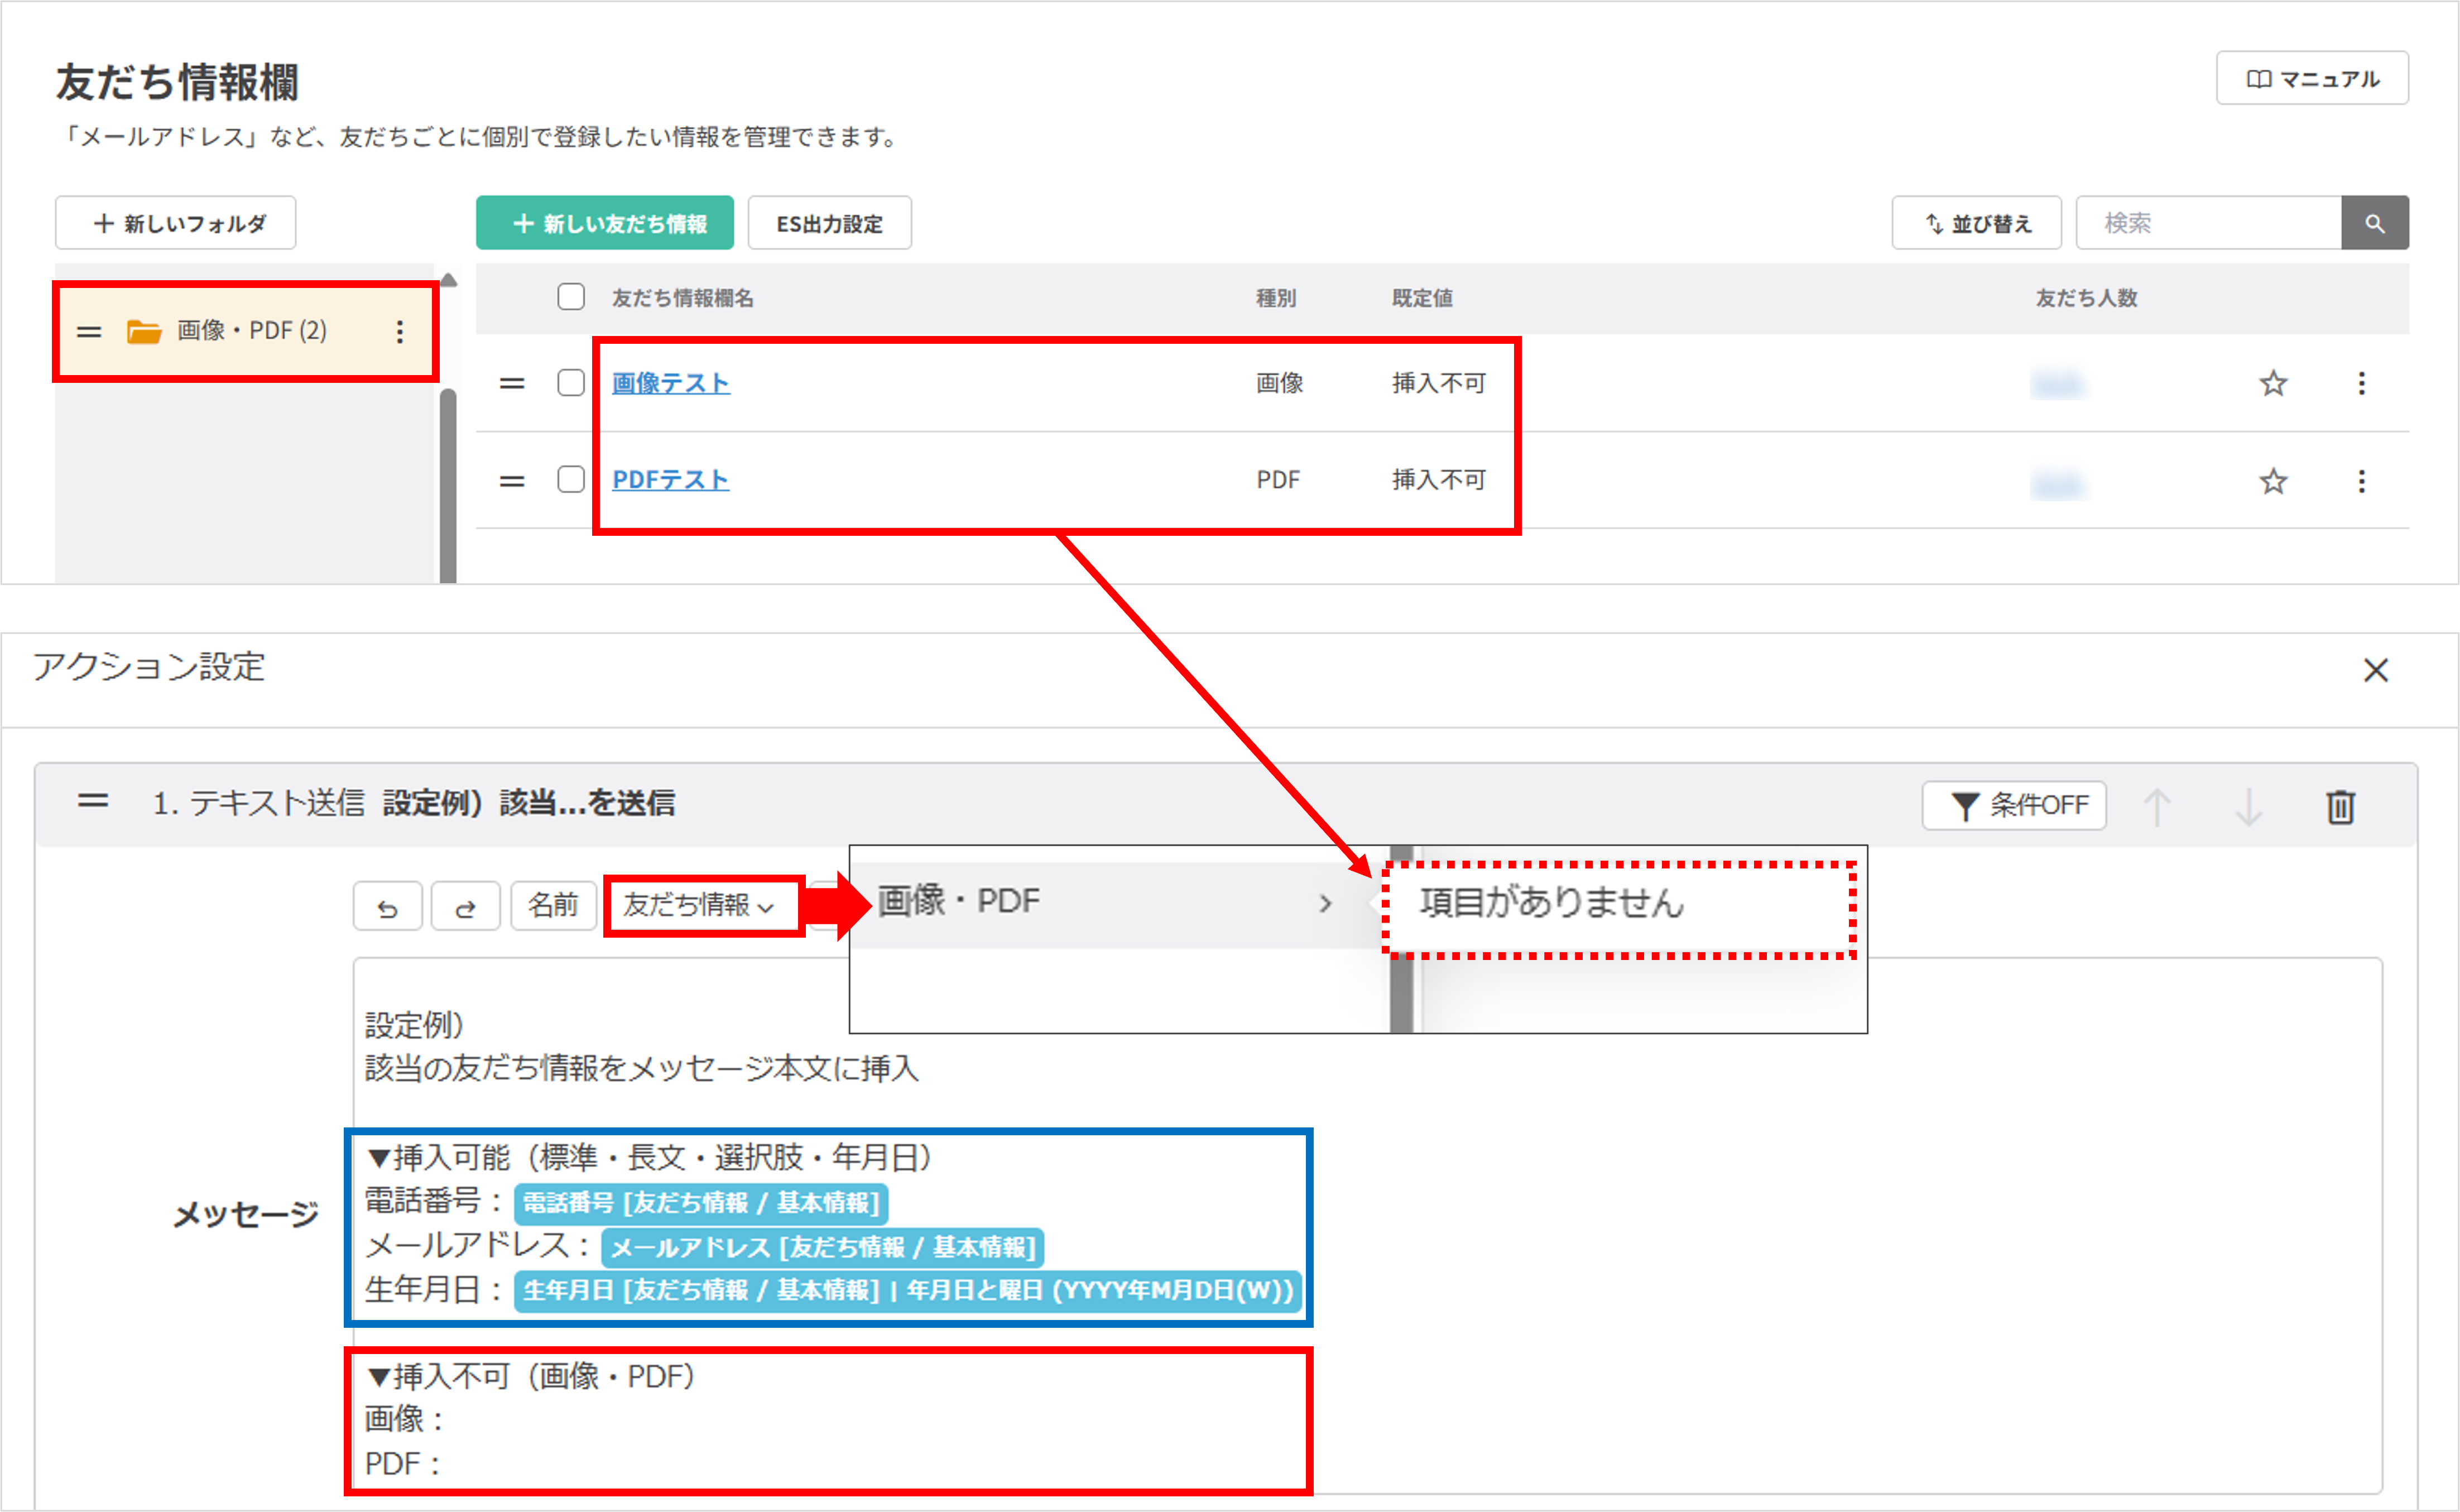Image resolution: width=2460 pixels, height=1512 pixels.
Task: Check the PDFテスト row checkbox
Action: point(571,479)
